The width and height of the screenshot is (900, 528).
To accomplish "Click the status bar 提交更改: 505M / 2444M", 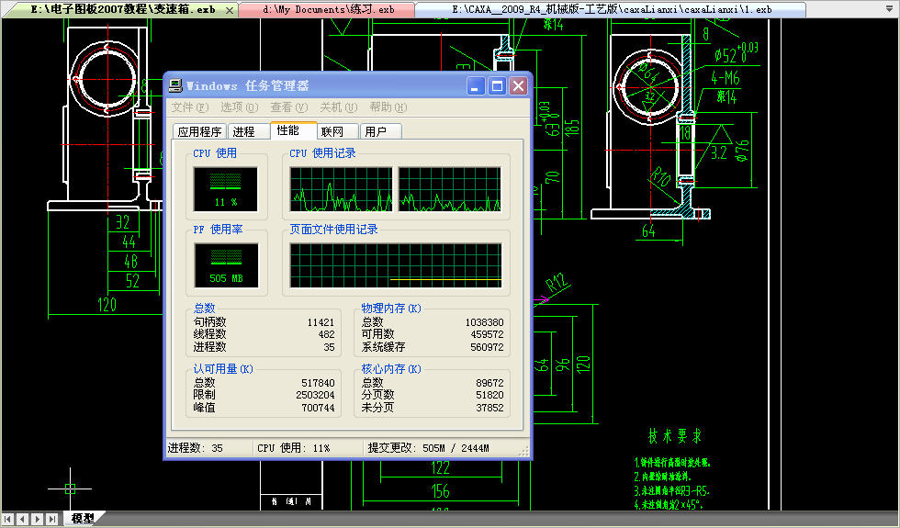I will click(x=428, y=448).
